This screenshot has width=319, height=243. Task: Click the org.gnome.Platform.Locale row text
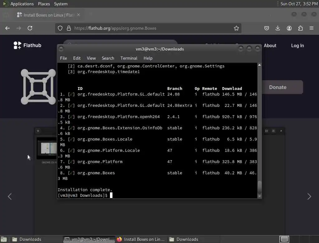109,150
